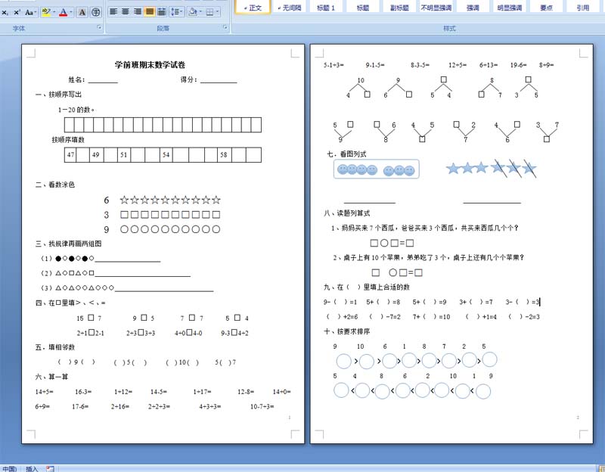This screenshot has height=472, width=605.
Task: Select the 标题 1 style
Action: click(x=326, y=7)
